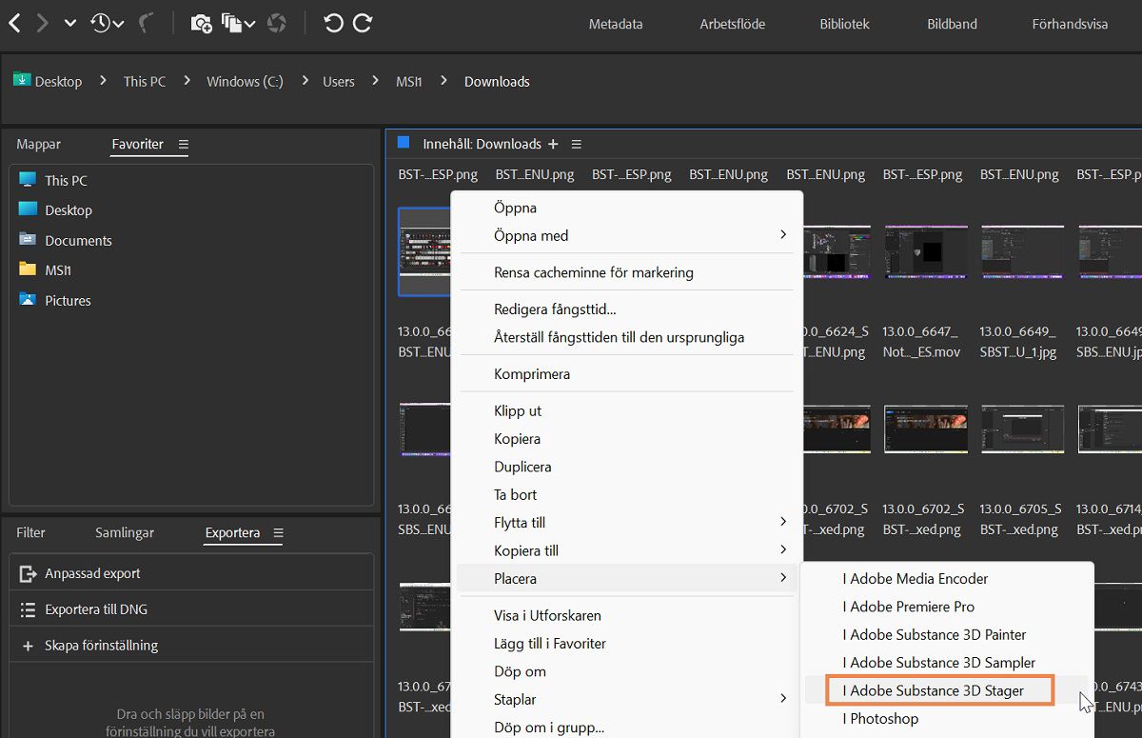Switch to the Förhandsvisa workspace
This screenshot has width=1142, height=738.
click(1070, 24)
